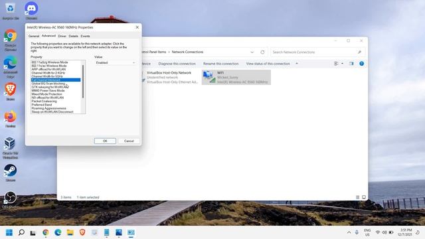Screen dimensions: 425x239
Task: Open taskbar Search
Action: click(21, 232)
